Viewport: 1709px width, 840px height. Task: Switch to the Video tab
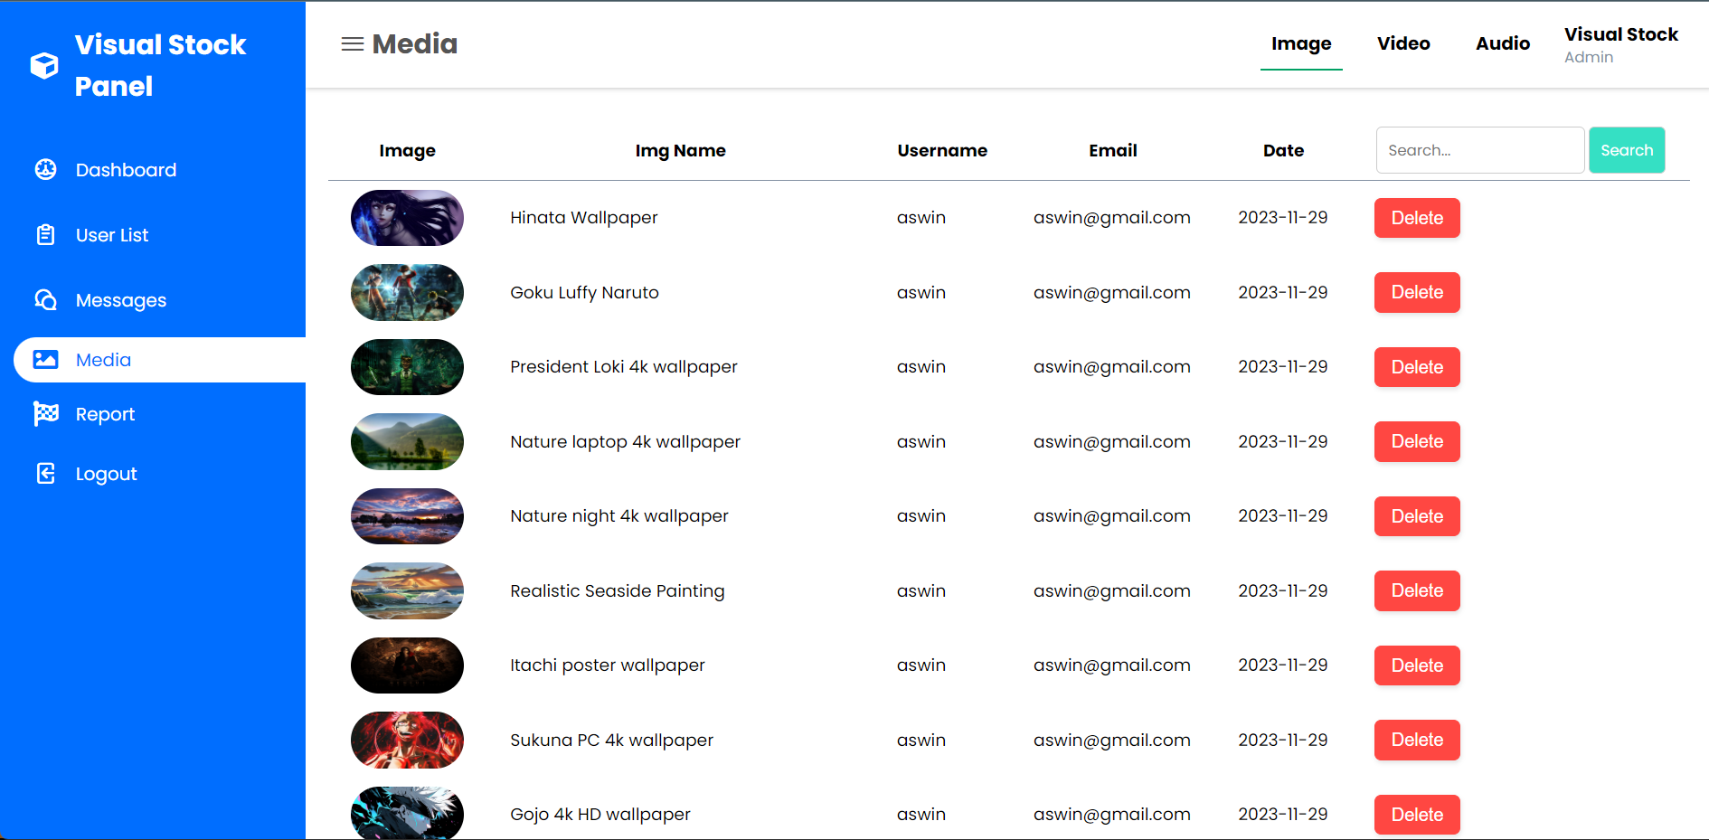coord(1402,43)
